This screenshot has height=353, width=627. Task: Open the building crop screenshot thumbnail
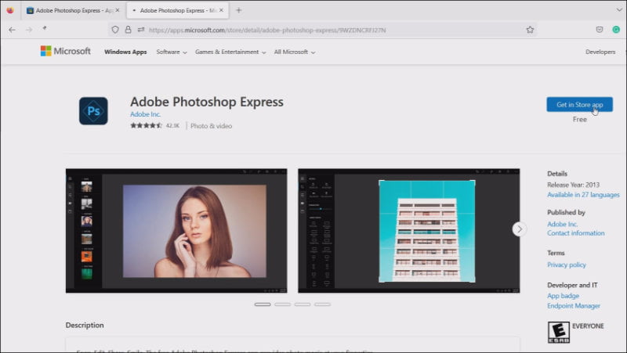pyautogui.click(x=408, y=231)
